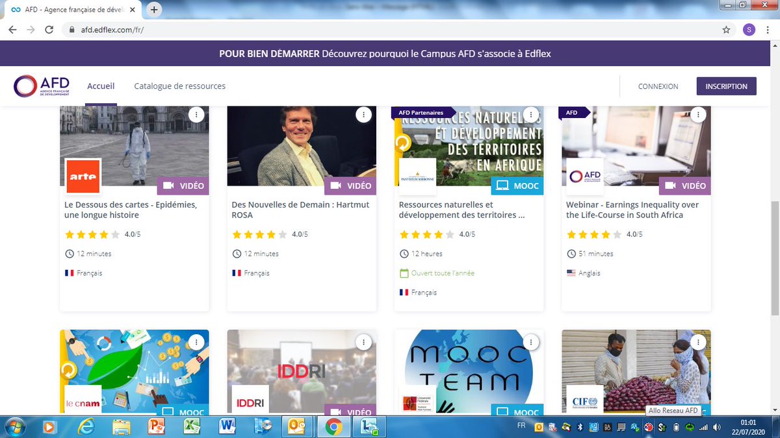Open Webinar - Earnings Inequality over the Life-Course
The height and width of the screenshot is (438, 780).
click(x=632, y=210)
